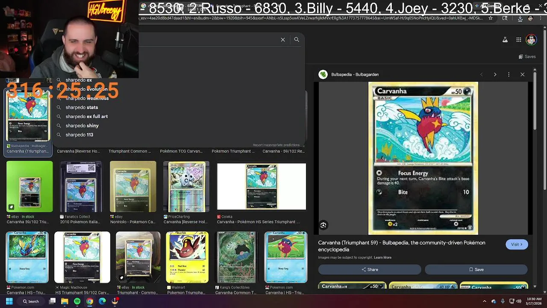
Task: Open eBay Carvanha Triumphant Common thumbnail
Action: pyautogui.click(x=138, y=258)
